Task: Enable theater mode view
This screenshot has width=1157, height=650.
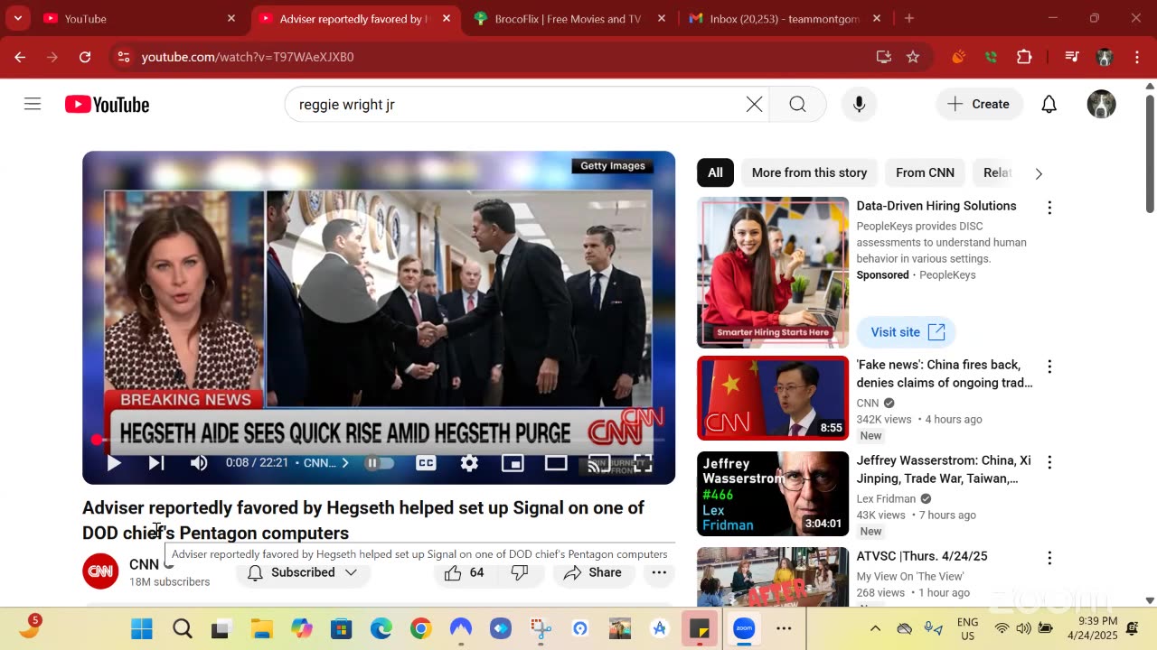Action: click(x=556, y=463)
